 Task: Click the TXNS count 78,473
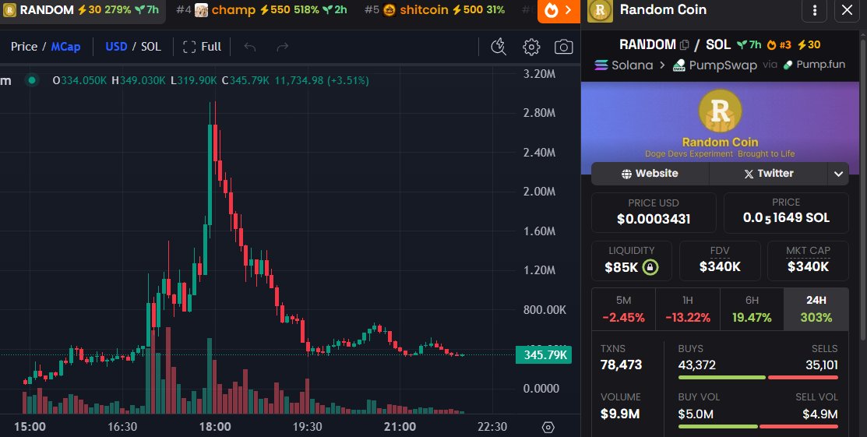point(621,365)
